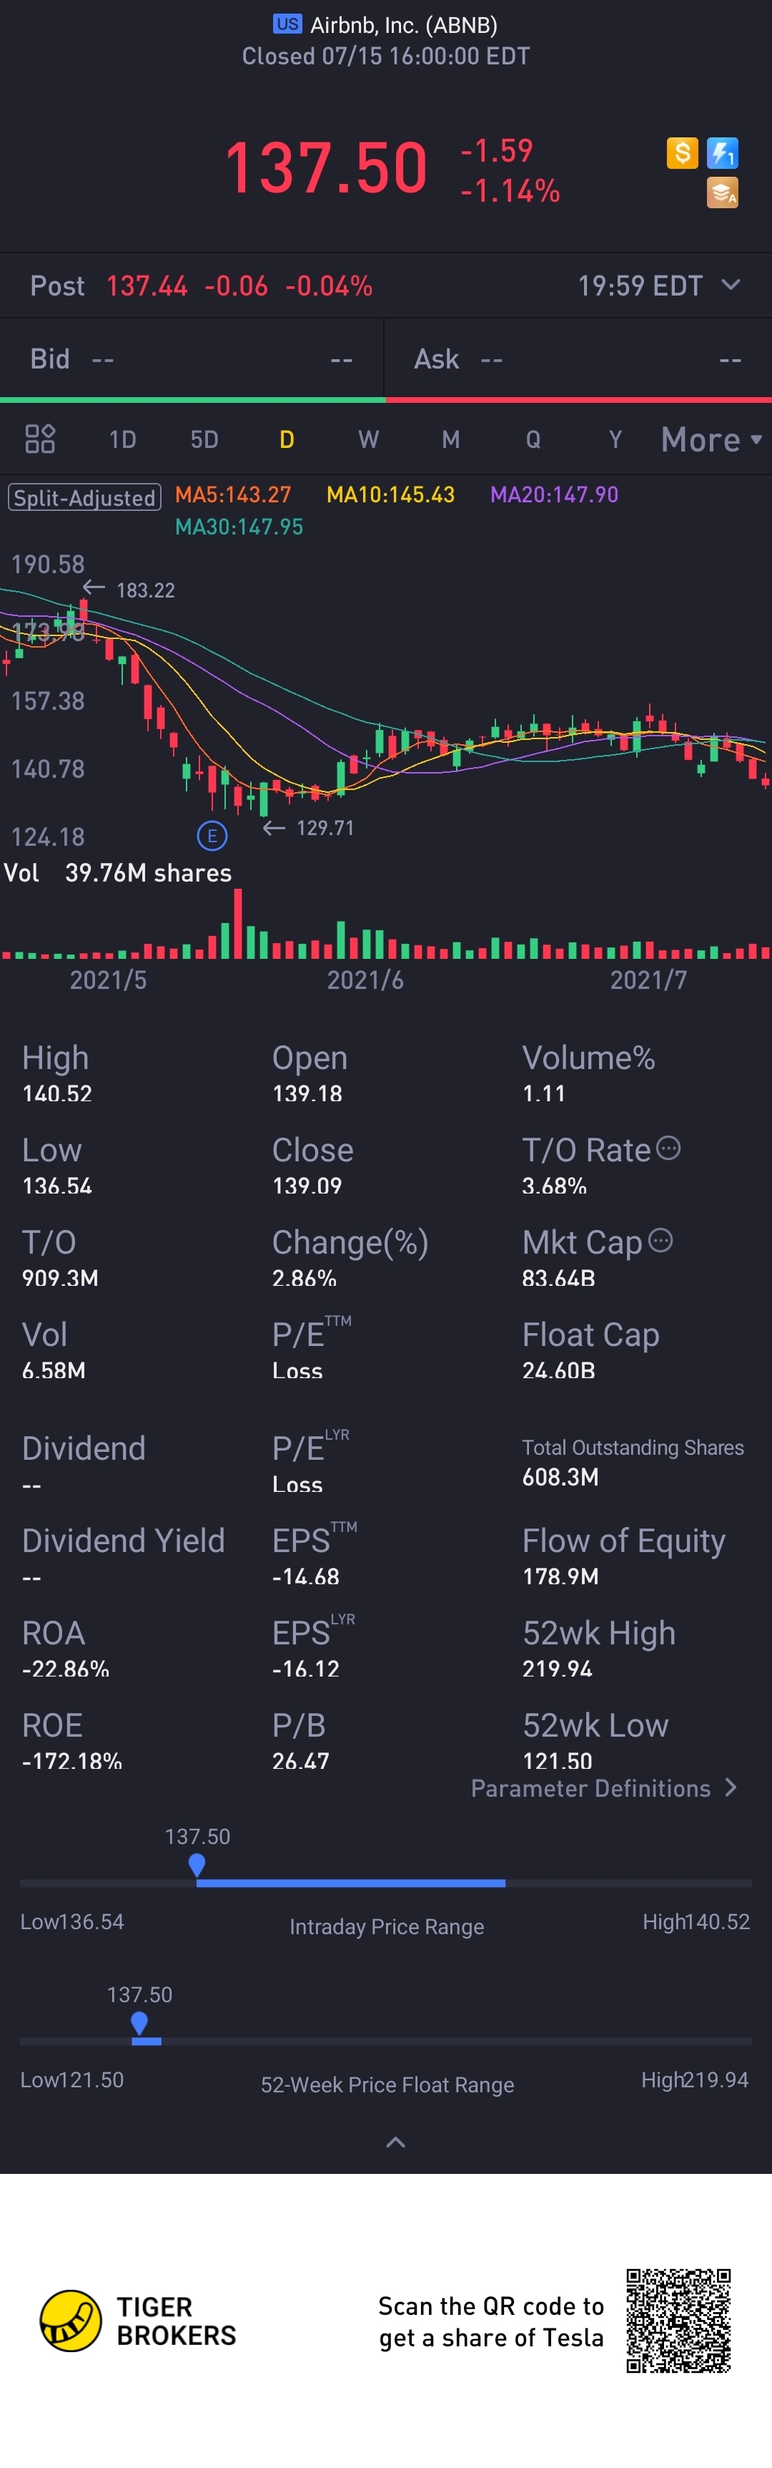772x2468 pixels.
Task: Expand the post-market time chevron
Action: point(731,285)
